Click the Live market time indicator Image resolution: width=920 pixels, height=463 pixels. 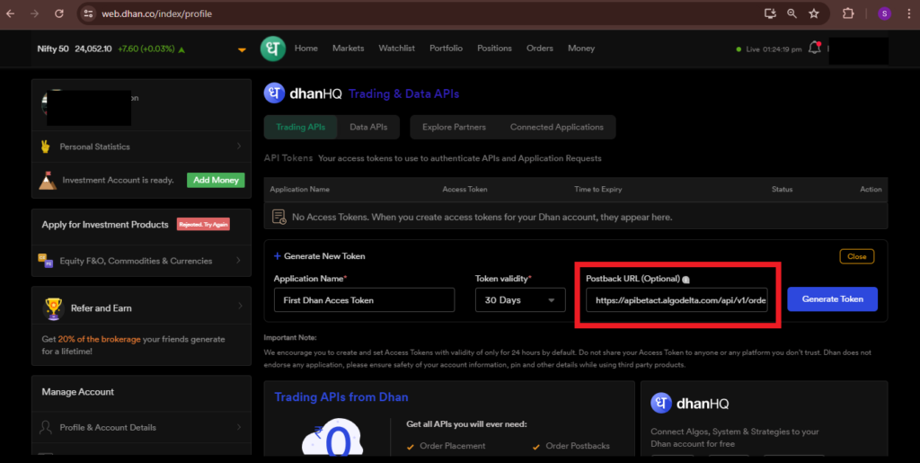pyautogui.click(x=769, y=49)
